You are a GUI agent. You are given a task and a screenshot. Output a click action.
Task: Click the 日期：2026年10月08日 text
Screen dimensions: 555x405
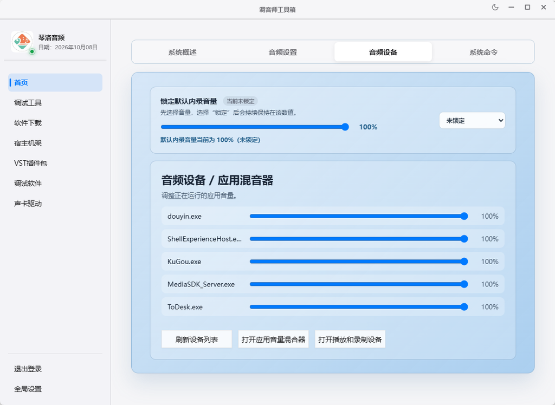pos(68,48)
